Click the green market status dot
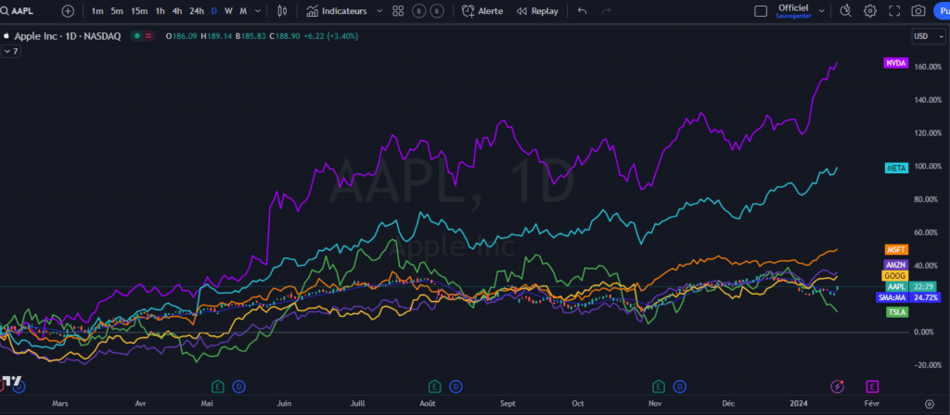 [137, 36]
